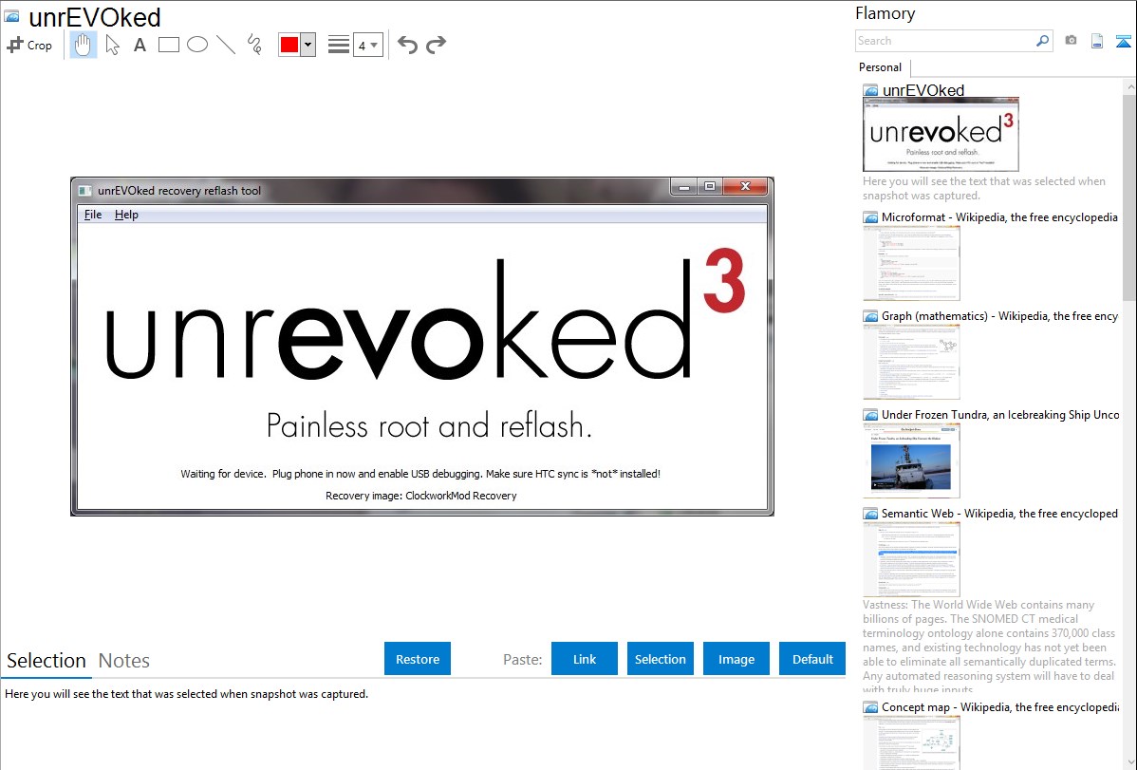Click the snapshot icon beside Under Frozen Tundra
This screenshot has height=770, width=1137.
point(870,415)
